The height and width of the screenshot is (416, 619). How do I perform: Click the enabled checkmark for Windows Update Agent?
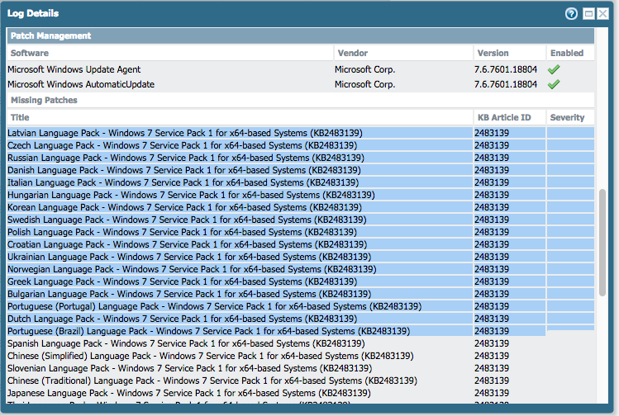554,69
